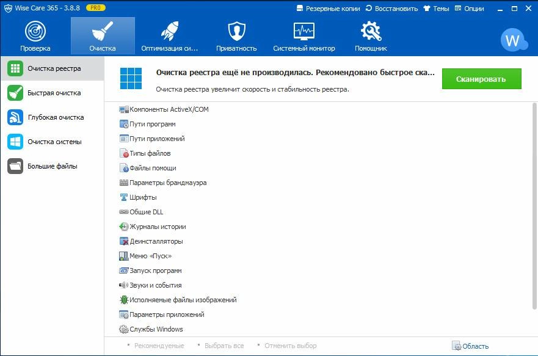Click the Типы файлов icon
Image resolution: width=538 pixels, height=356 pixels.
pyautogui.click(x=124, y=153)
